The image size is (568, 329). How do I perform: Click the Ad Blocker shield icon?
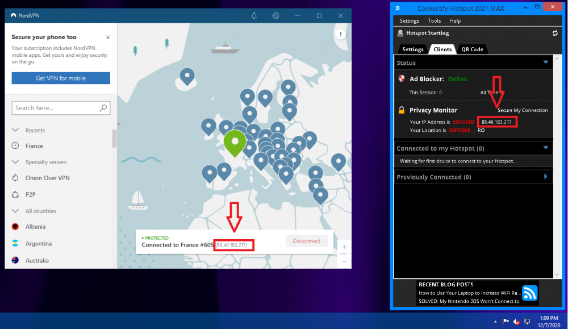402,79
